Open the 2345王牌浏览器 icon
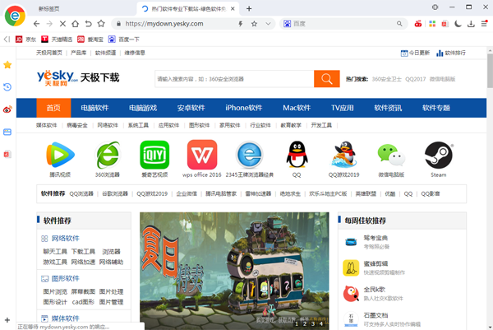 249,155
